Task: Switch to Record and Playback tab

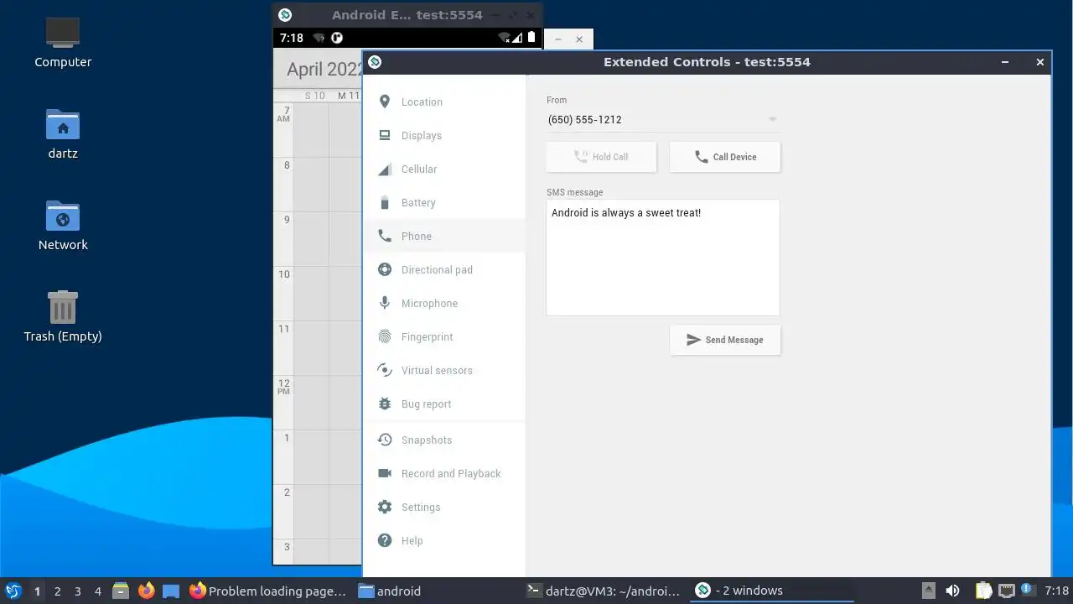Action: point(444,473)
